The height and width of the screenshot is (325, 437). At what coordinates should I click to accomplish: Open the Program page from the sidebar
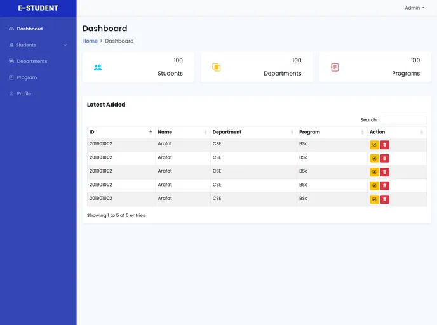click(x=23, y=77)
